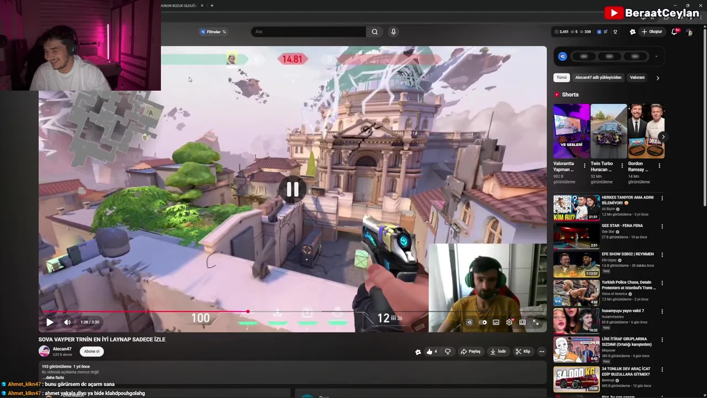
Task: Click the sparkle icon beside Oluştur
Action: [x=632, y=32]
